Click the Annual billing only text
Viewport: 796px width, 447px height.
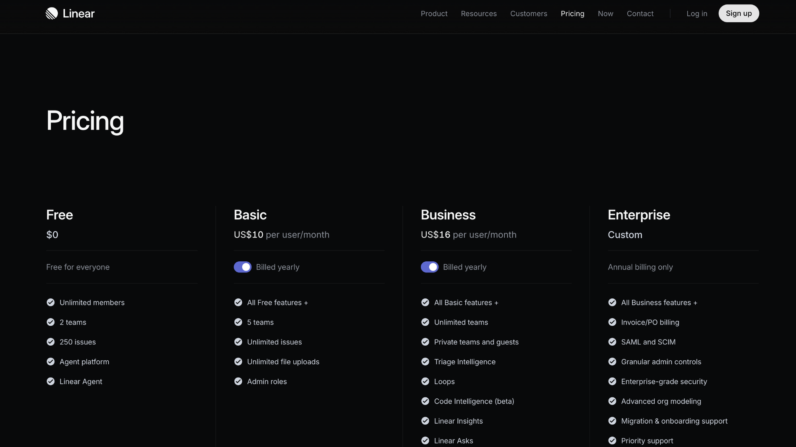tap(640, 267)
